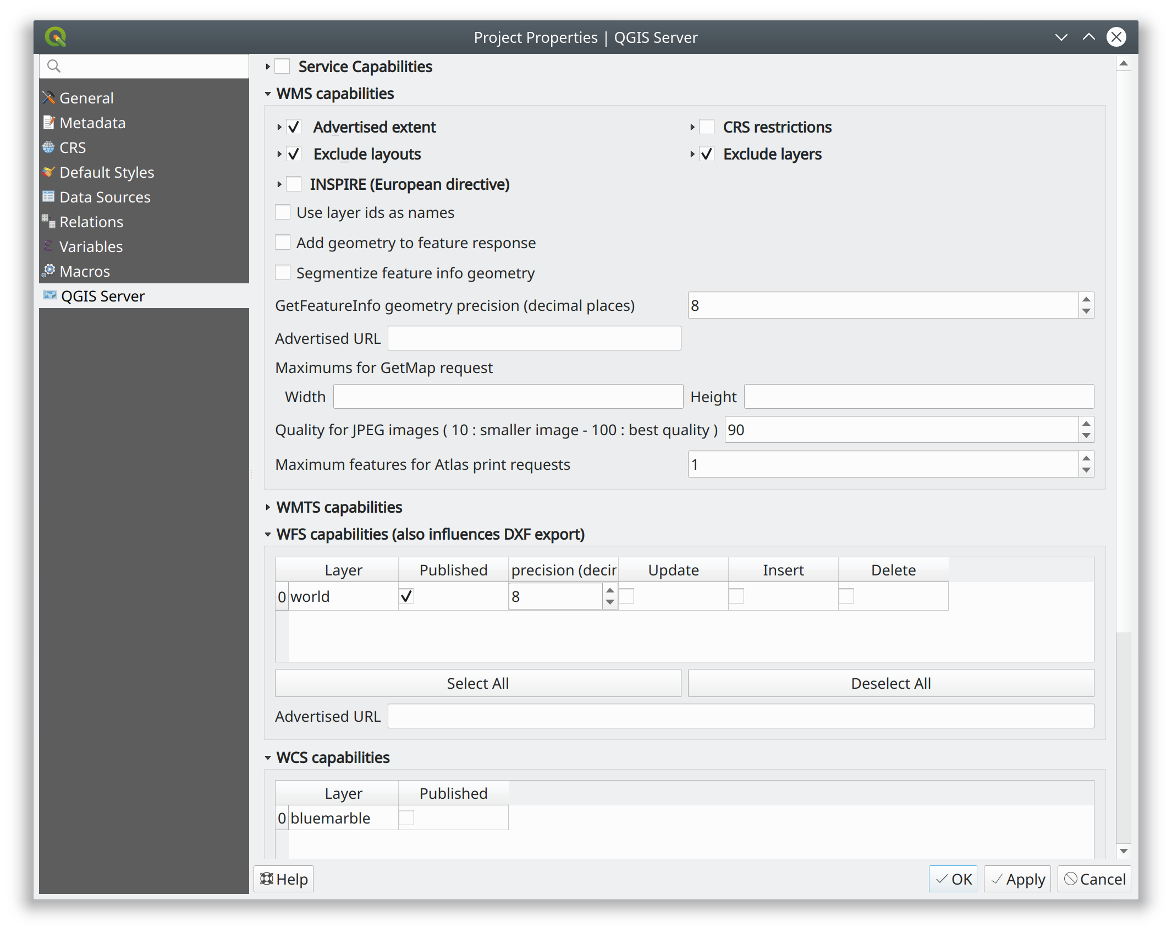This screenshot has width=1172, height=933.
Task: Click Select All button
Action: coord(478,683)
